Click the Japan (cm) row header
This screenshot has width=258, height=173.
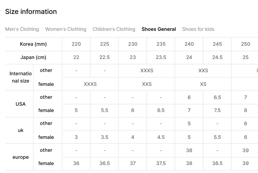(x=33, y=57)
